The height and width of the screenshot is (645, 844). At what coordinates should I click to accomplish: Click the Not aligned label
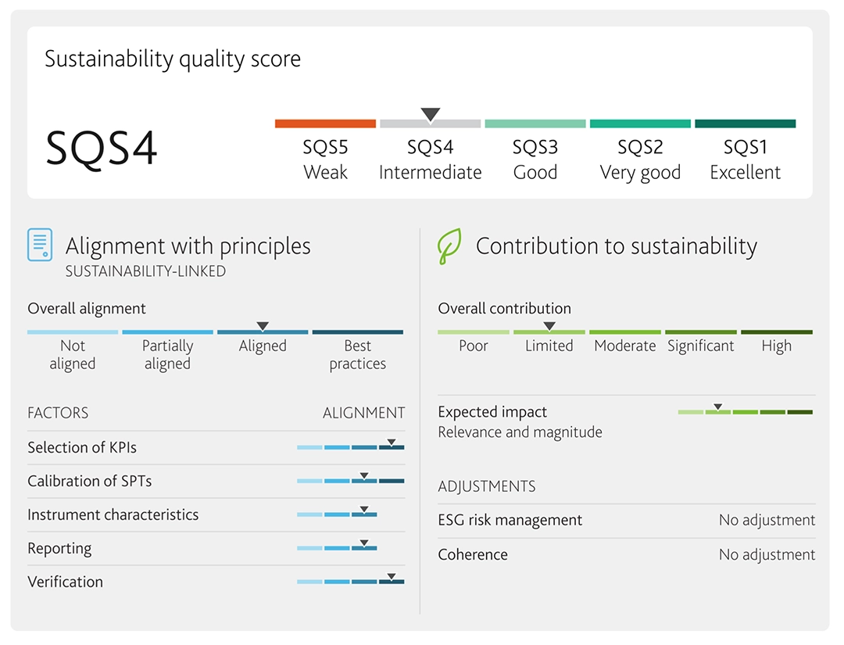click(x=73, y=355)
